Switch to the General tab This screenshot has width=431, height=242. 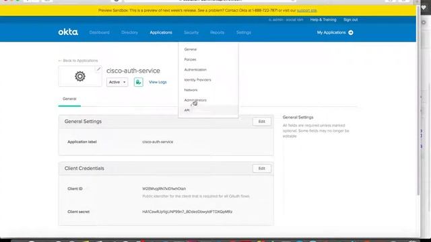click(x=69, y=99)
